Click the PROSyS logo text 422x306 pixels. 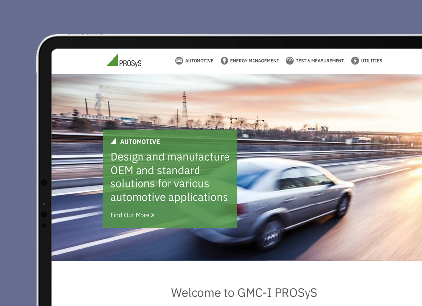pyautogui.click(x=130, y=63)
